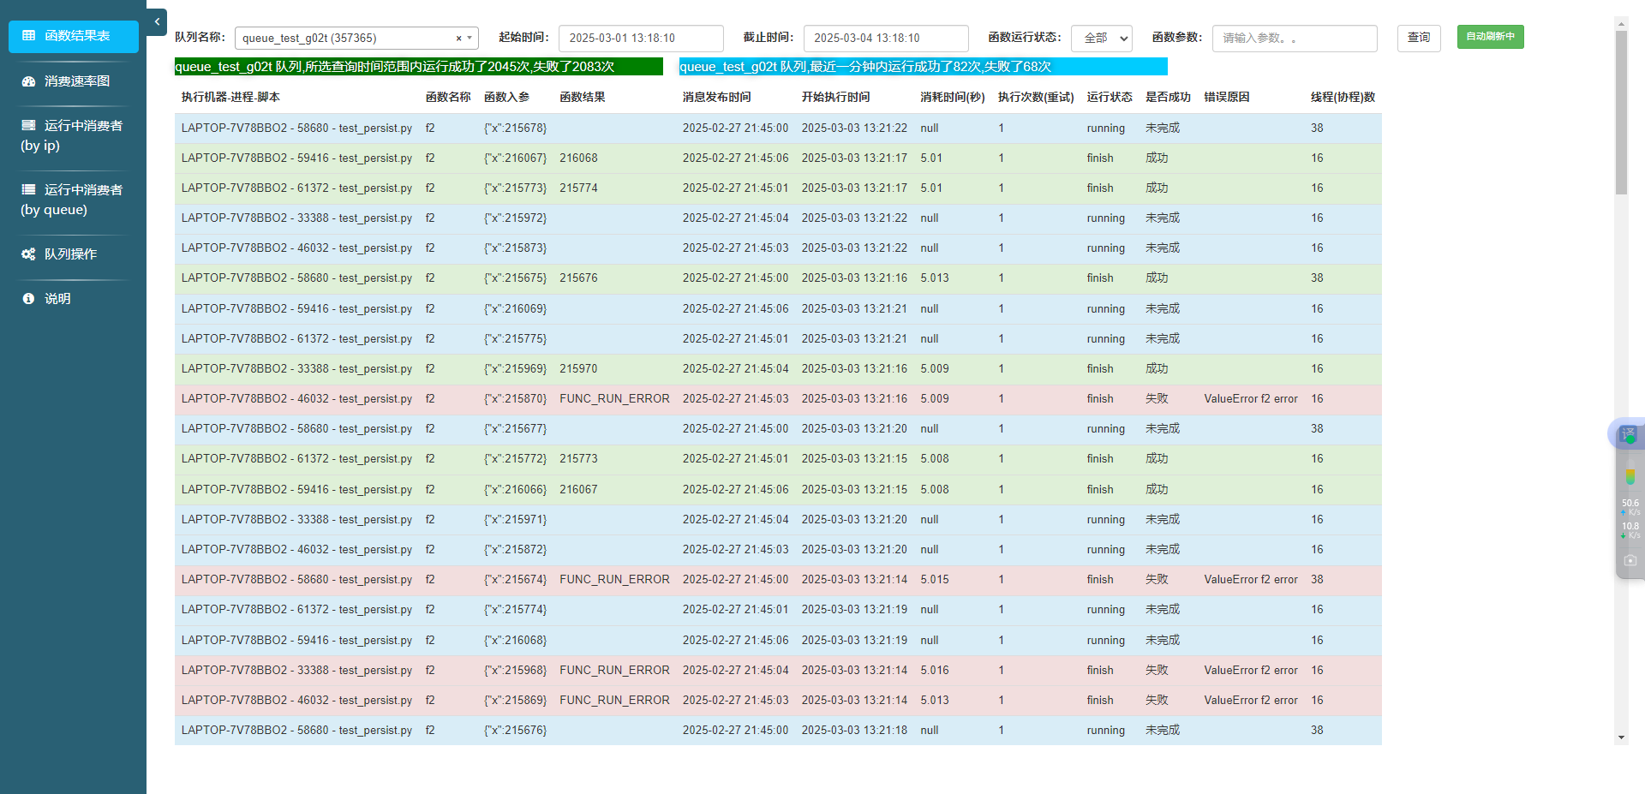Click the 执行机器-进程-脚本 column header

(230, 98)
